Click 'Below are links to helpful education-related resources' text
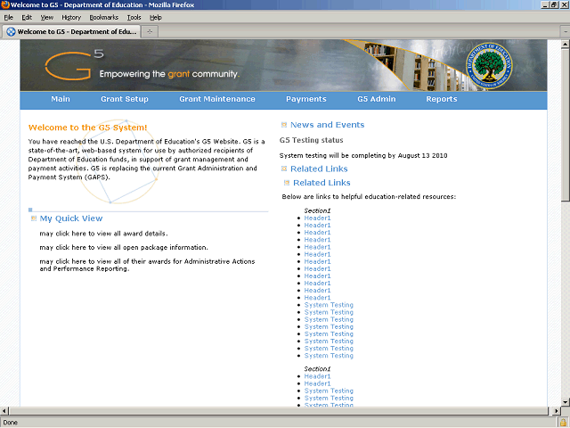 (369, 196)
